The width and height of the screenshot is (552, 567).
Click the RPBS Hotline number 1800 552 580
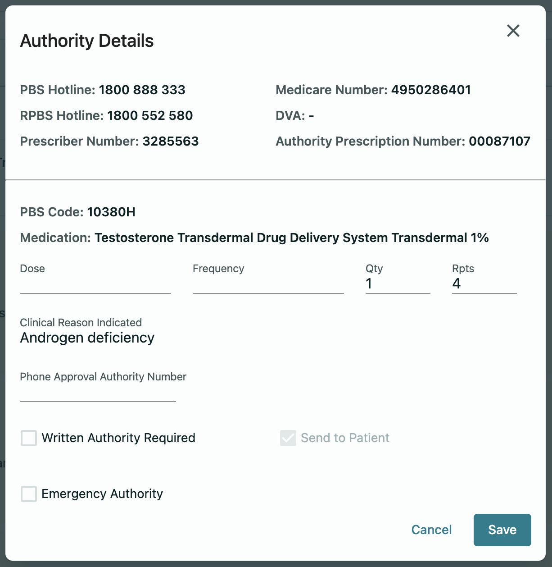(x=150, y=115)
